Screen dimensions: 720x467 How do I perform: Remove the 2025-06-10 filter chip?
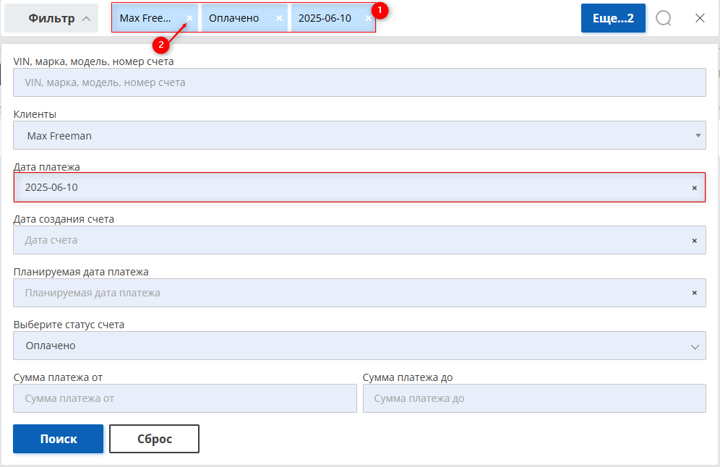coord(368,18)
